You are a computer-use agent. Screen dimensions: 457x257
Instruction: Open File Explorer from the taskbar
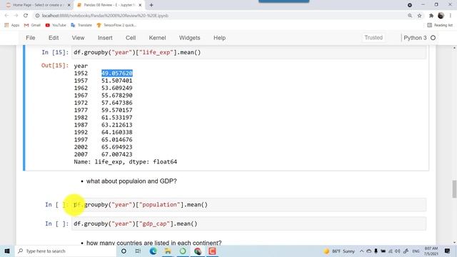(x=168, y=251)
